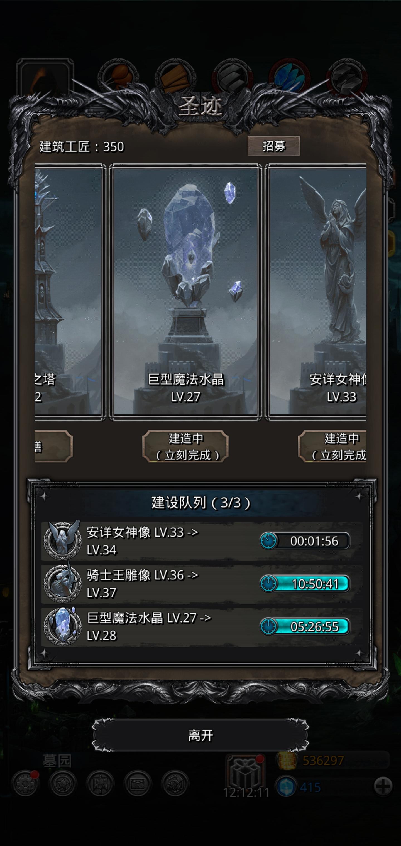Tap the 05:26:55 progress timer bar
The image size is (401, 846).
point(305,627)
